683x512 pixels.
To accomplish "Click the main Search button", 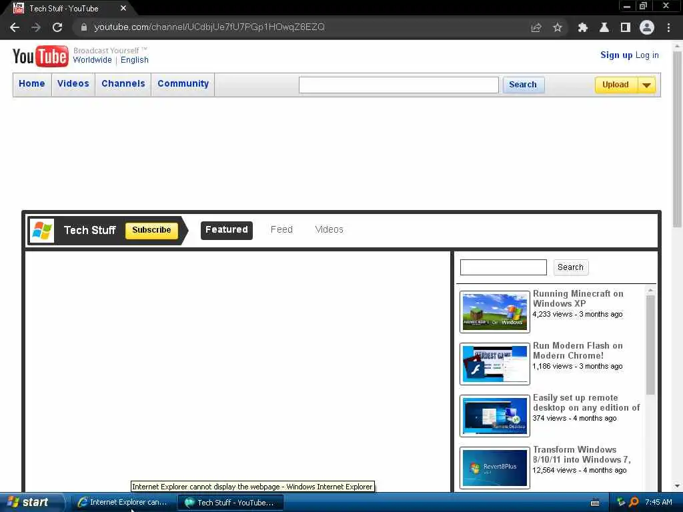I will 523,85.
